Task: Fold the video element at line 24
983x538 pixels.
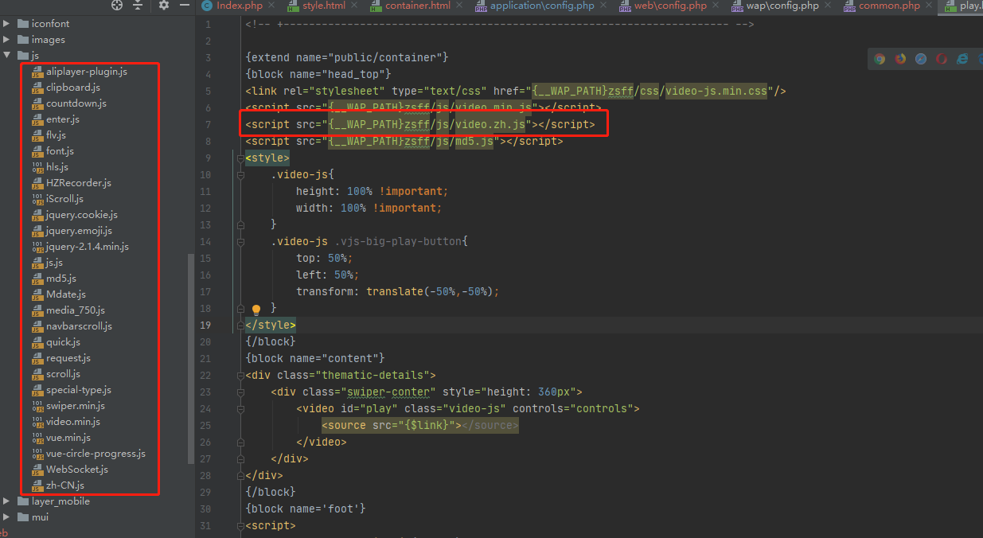Action: click(x=240, y=409)
